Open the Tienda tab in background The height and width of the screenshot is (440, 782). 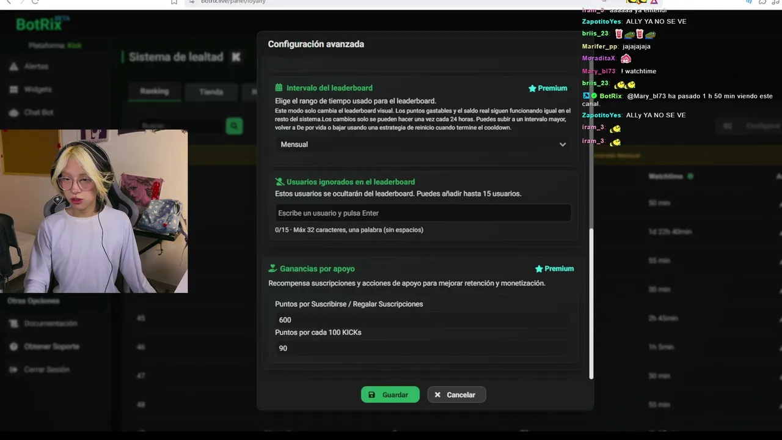tap(211, 92)
